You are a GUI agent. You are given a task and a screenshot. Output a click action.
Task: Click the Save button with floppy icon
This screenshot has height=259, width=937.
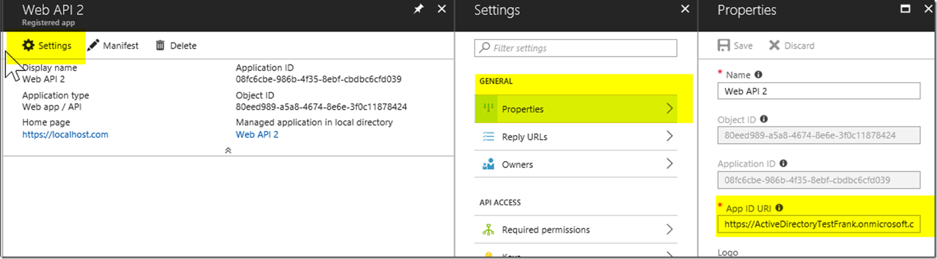735,46
